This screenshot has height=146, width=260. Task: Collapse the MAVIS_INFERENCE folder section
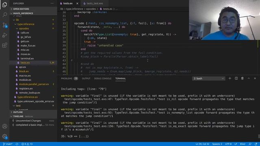click(33, 13)
